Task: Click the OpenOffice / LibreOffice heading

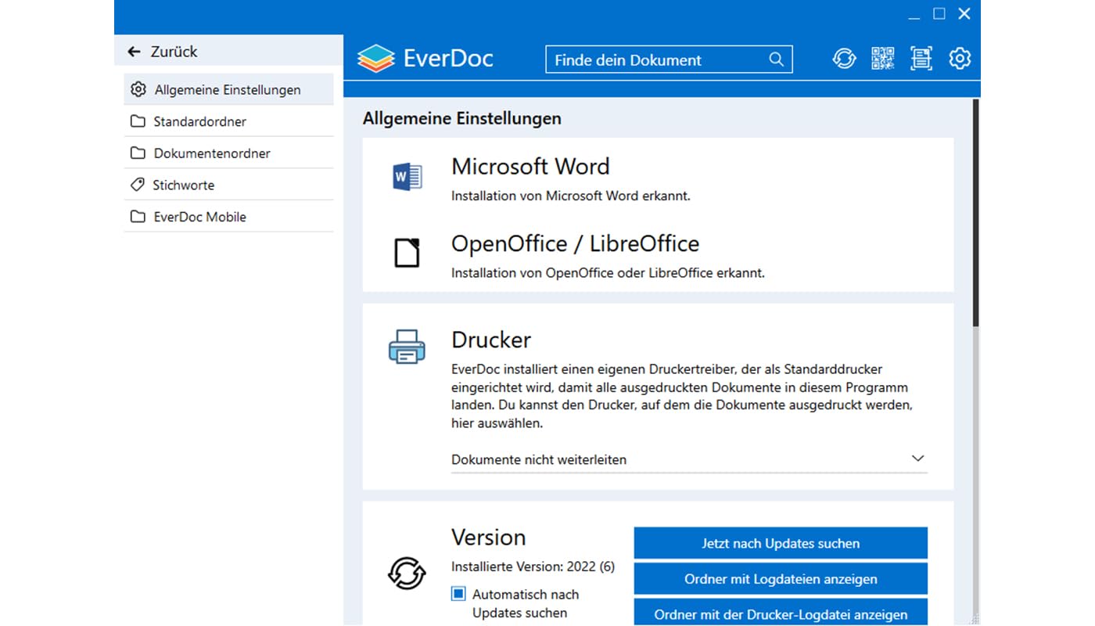Action: coord(576,244)
